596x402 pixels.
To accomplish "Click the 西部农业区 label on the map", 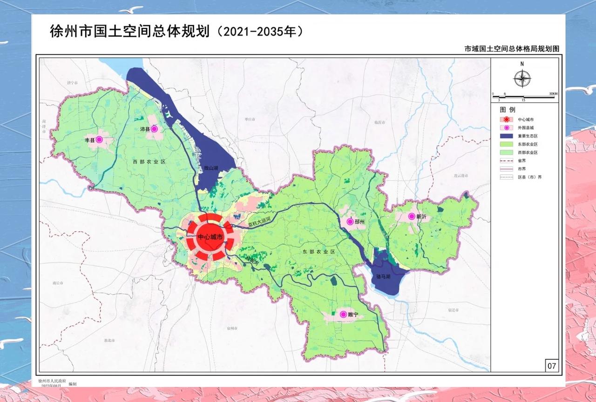I will coord(149,161).
